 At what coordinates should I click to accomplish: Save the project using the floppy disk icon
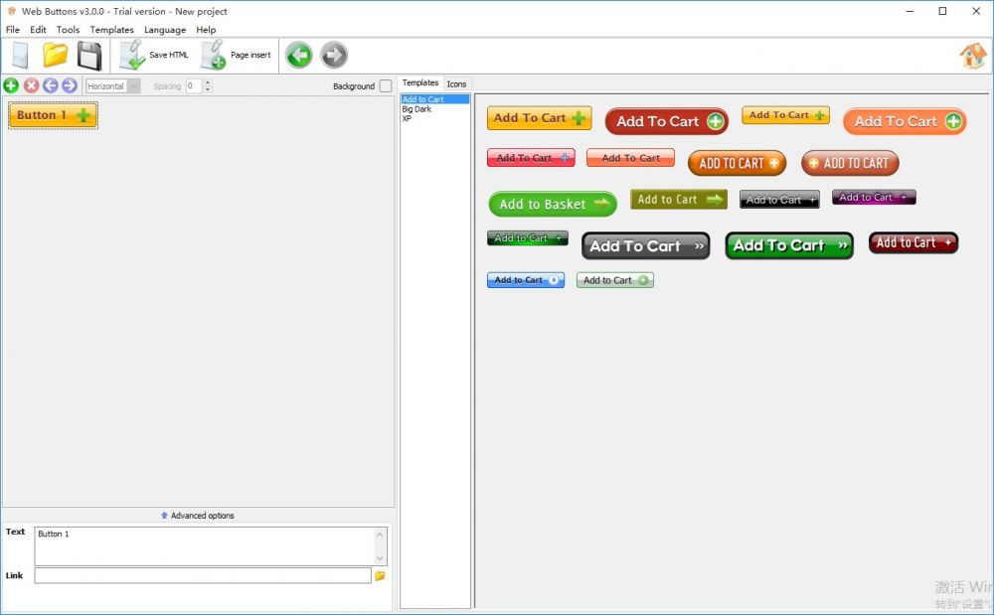pyautogui.click(x=89, y=56)
